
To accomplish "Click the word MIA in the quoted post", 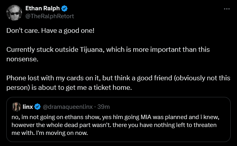I will [146, 117].
